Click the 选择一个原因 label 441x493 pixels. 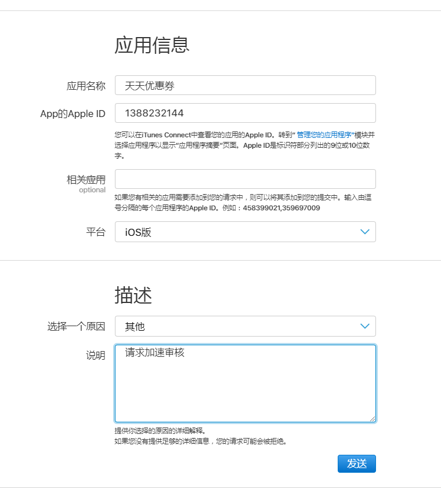click(76, 326)
